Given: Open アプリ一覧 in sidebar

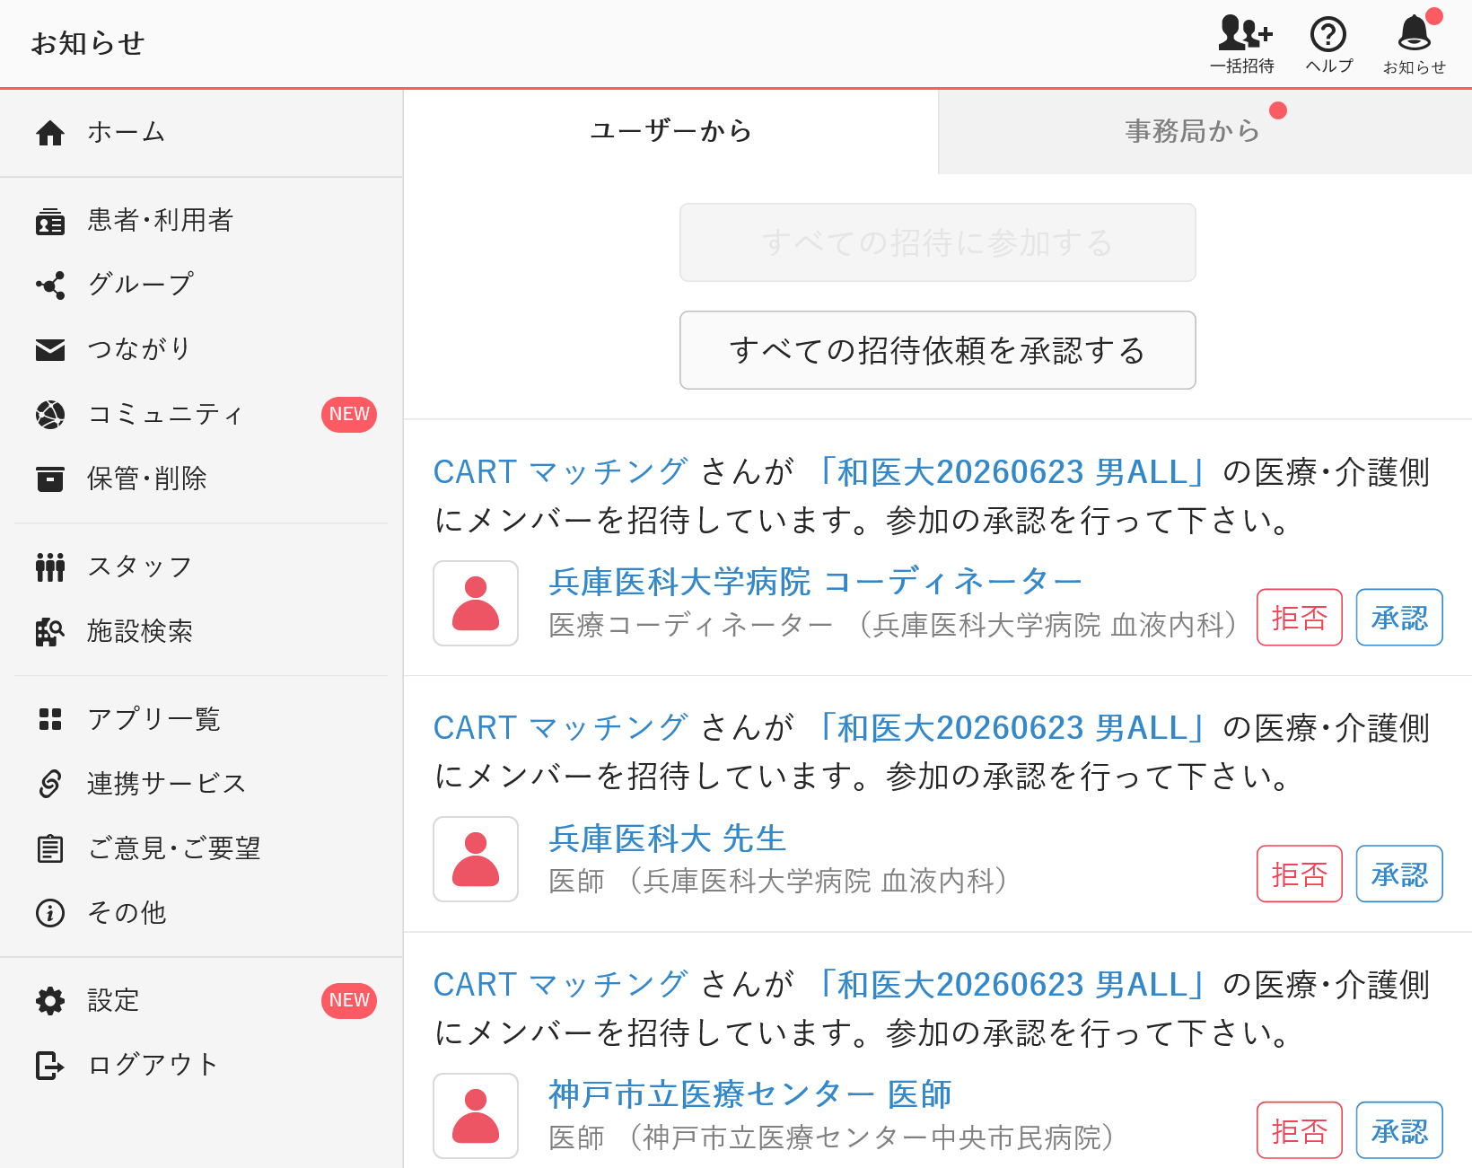Looking at the screenshot, I should (x=201, y=719).
